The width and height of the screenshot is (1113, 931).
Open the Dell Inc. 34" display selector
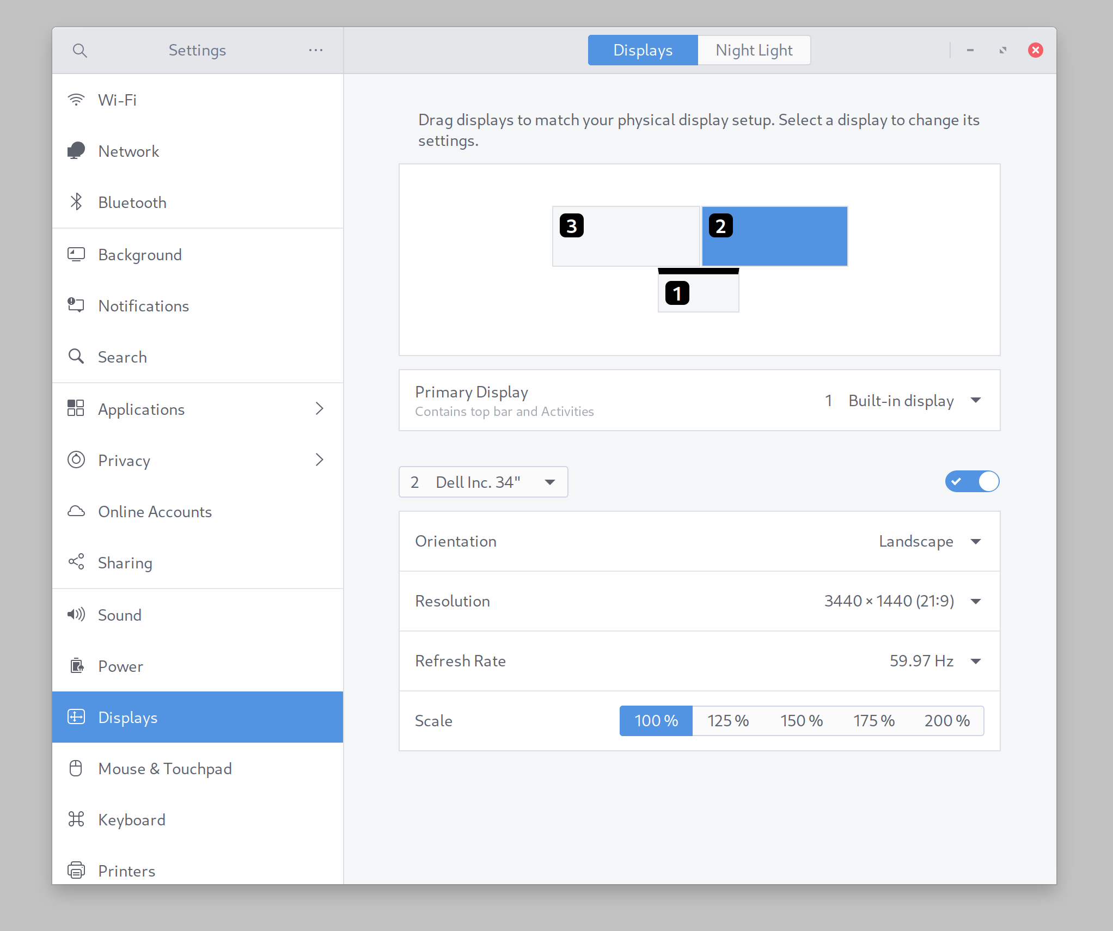tap(483, 482)
